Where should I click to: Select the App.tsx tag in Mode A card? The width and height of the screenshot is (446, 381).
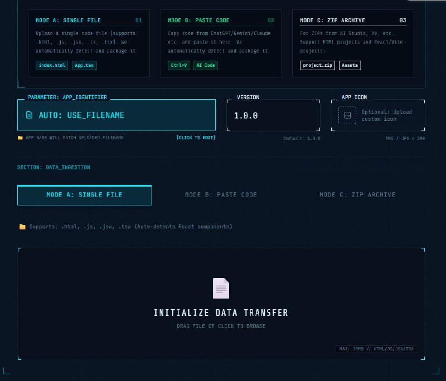click(x=85, y=65)
